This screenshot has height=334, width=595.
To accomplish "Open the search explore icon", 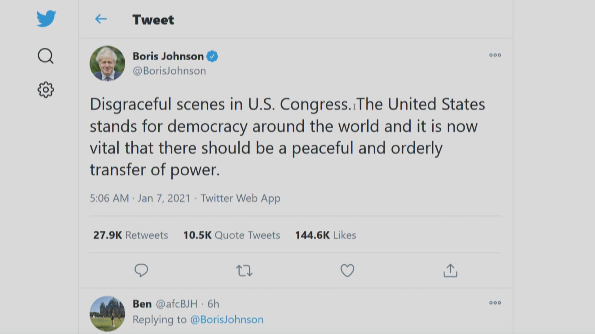I will [x=46, y=56].
